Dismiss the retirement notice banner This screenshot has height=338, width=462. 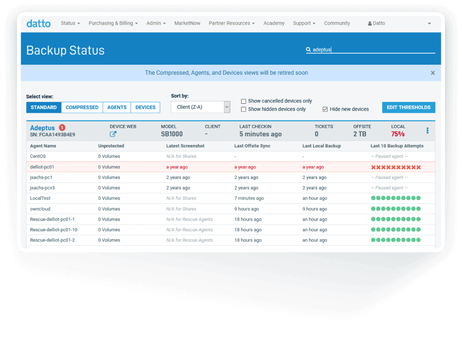pos(432,73)
